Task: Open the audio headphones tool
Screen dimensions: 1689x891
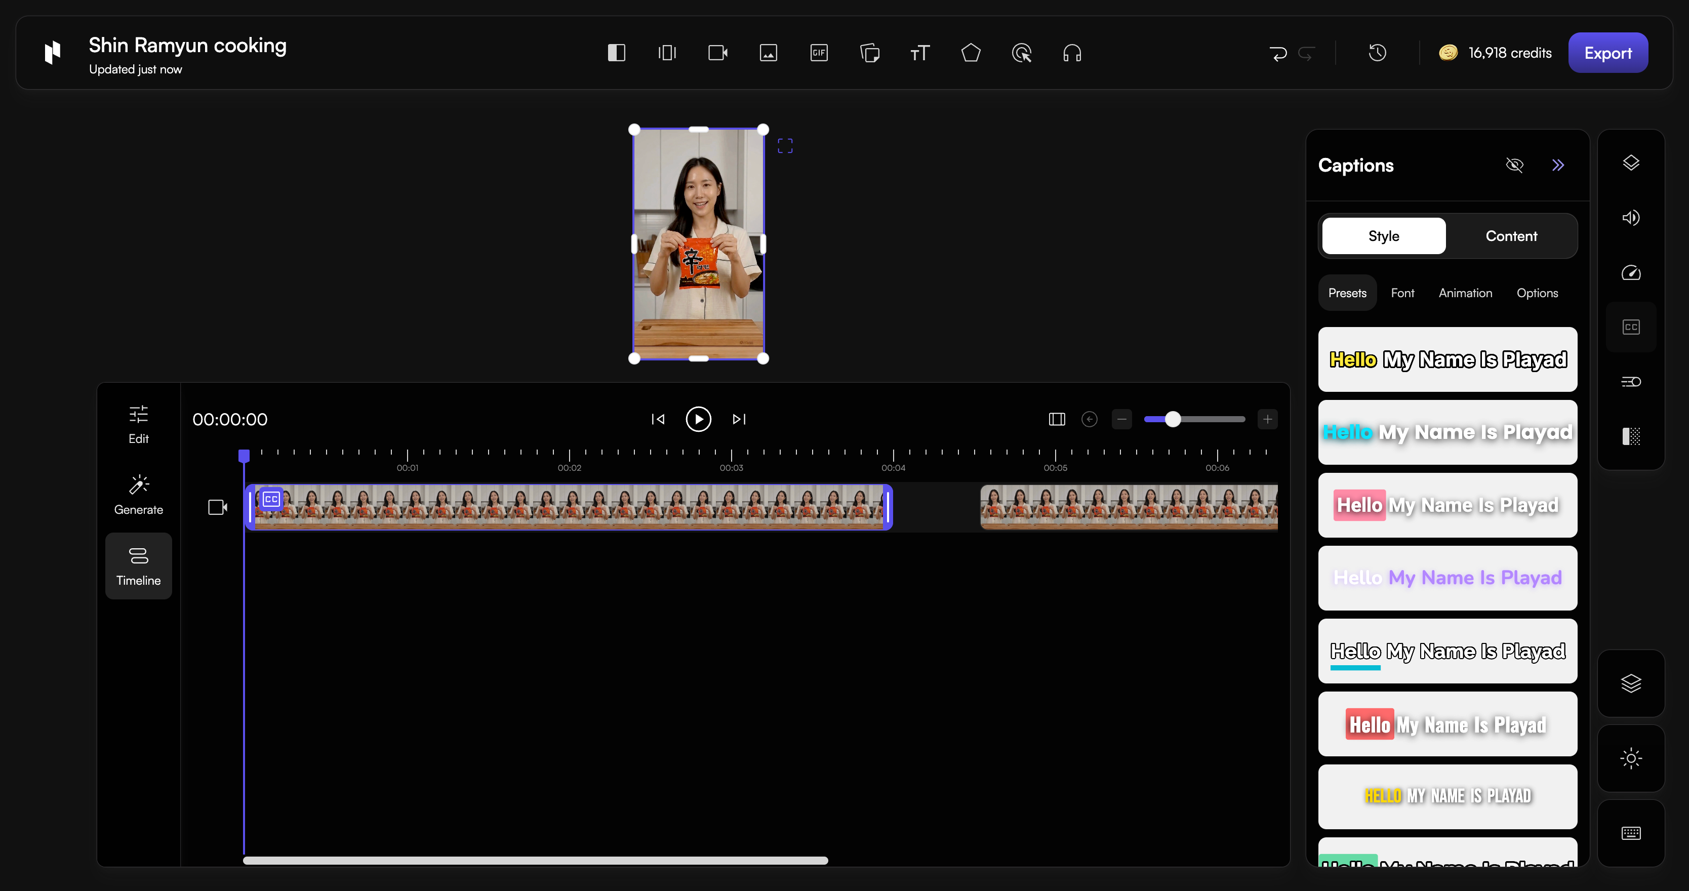Action: click(x=1072, y=53)
